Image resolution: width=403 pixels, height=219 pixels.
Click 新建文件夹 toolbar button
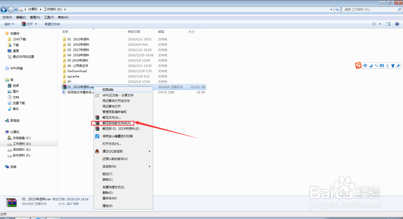(x=52, y=24)
